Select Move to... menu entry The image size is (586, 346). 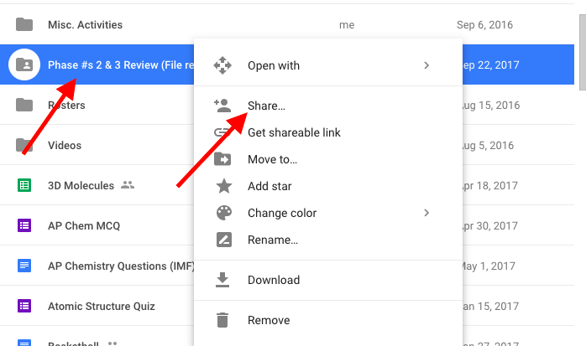(328, 159)
